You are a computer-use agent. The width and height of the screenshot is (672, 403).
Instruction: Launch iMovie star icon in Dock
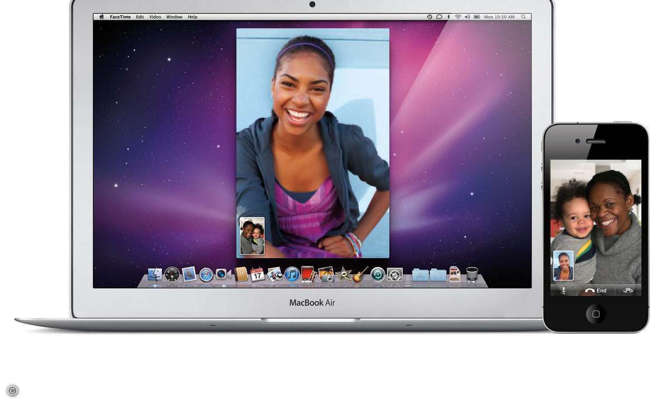(343, 274)
